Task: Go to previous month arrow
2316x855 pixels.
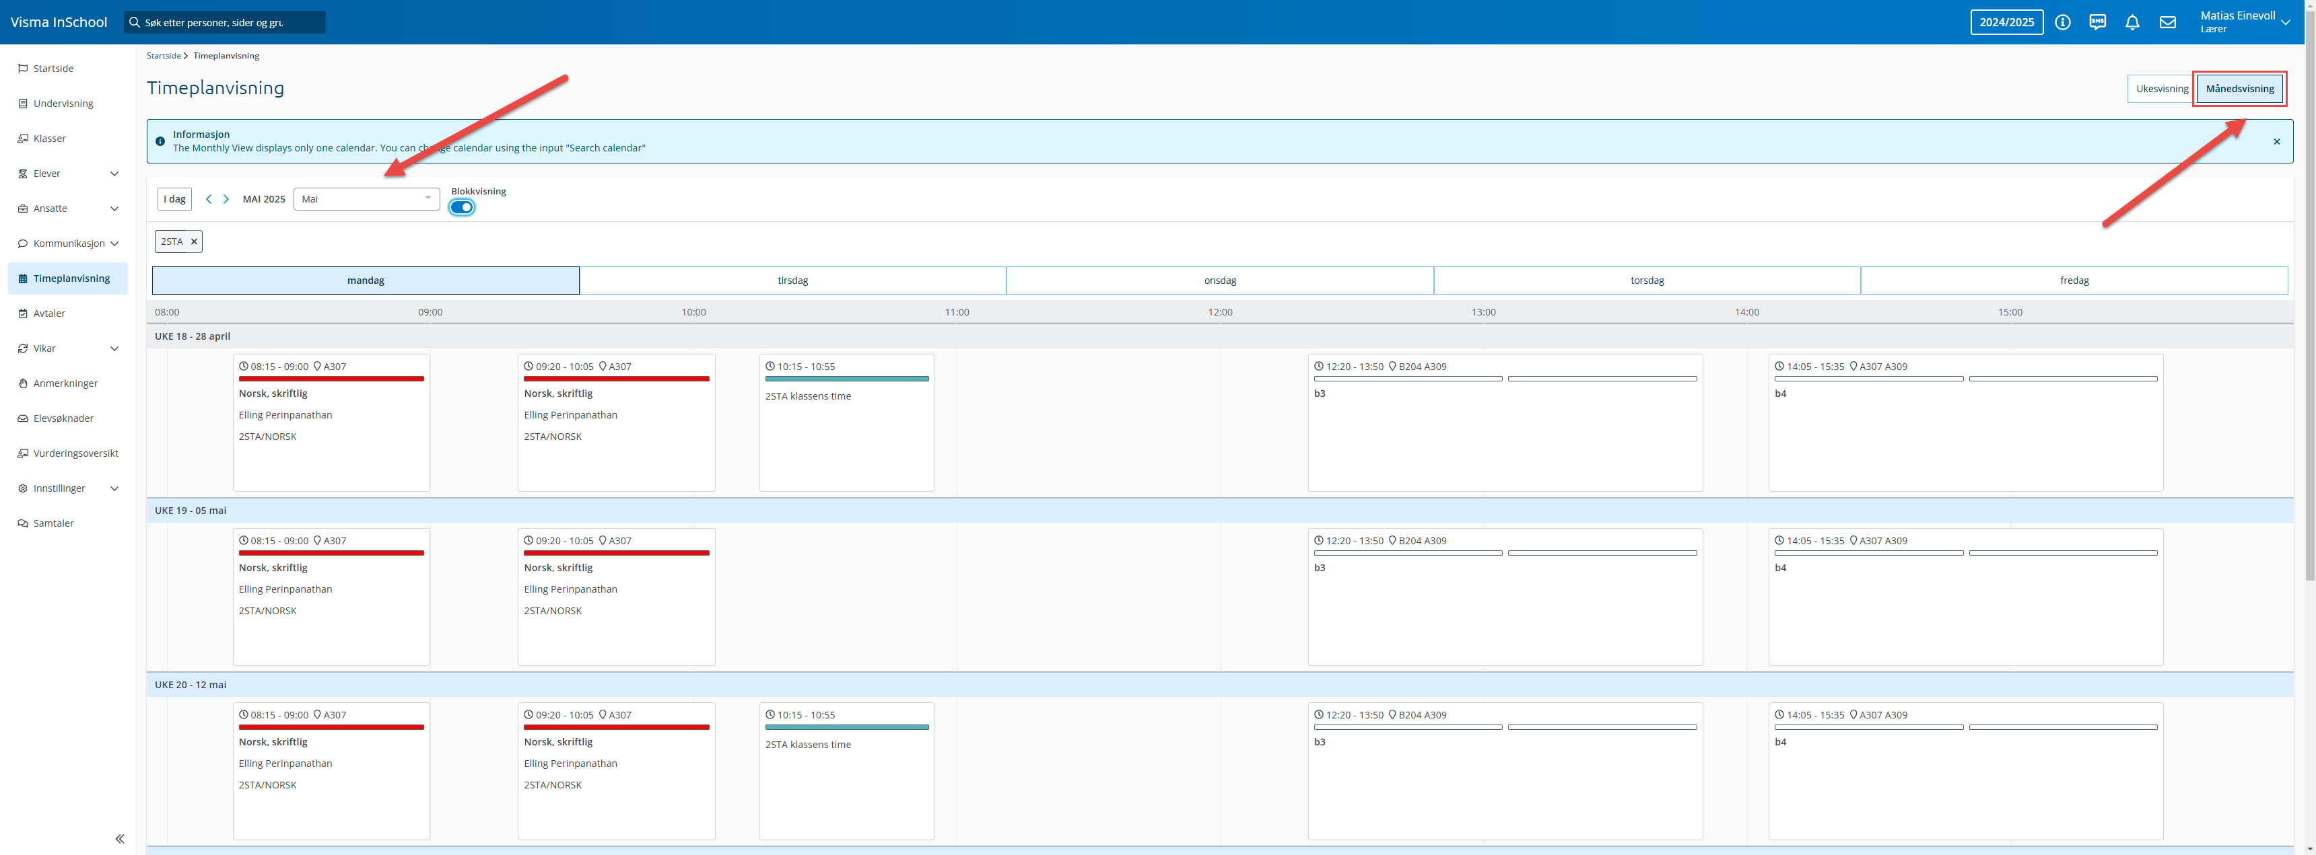Action: click(x=209, y=199)
